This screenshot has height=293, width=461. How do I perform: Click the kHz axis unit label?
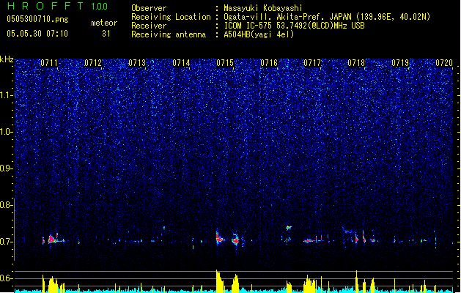click(x=7, y=59)
